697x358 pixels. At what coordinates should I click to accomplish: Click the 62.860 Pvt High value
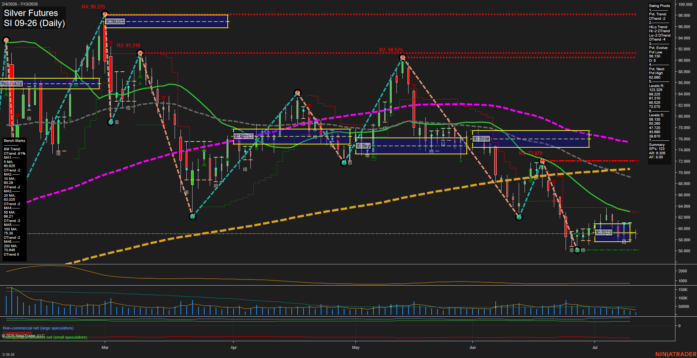click(x=655, y=78)
